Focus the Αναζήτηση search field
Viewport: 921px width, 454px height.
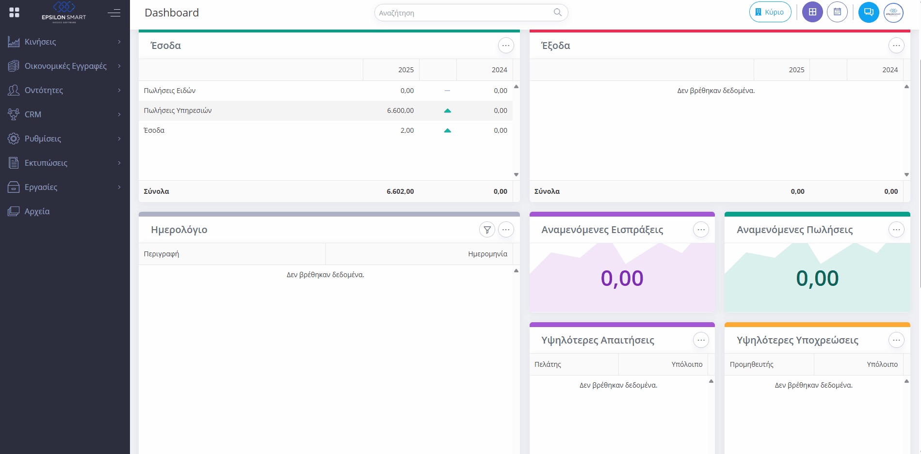click(x=463, y=13)
